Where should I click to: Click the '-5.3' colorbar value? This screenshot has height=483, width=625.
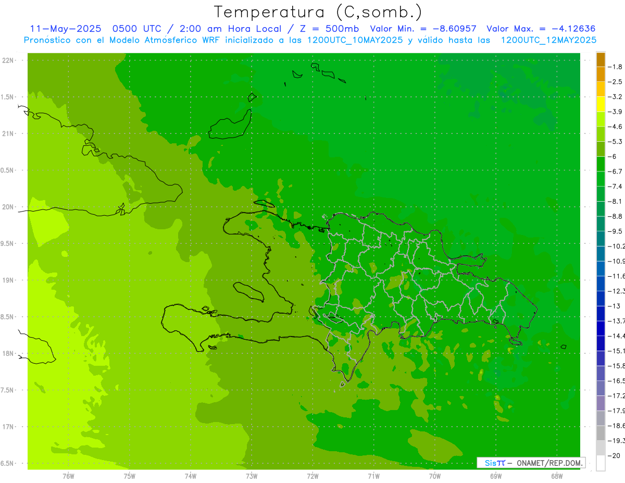[x=615, y=141]
